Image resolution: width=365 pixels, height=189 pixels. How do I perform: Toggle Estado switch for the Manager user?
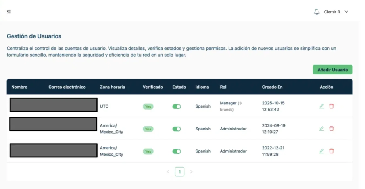(x=177, y=106)
